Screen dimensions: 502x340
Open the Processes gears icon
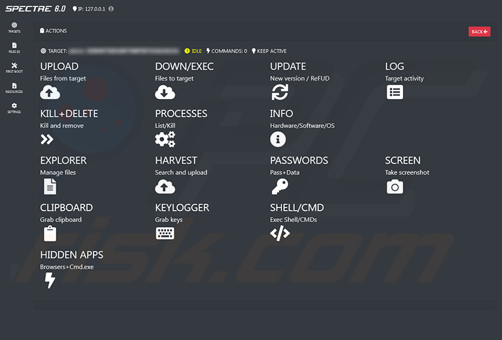[x=165, y=139]
